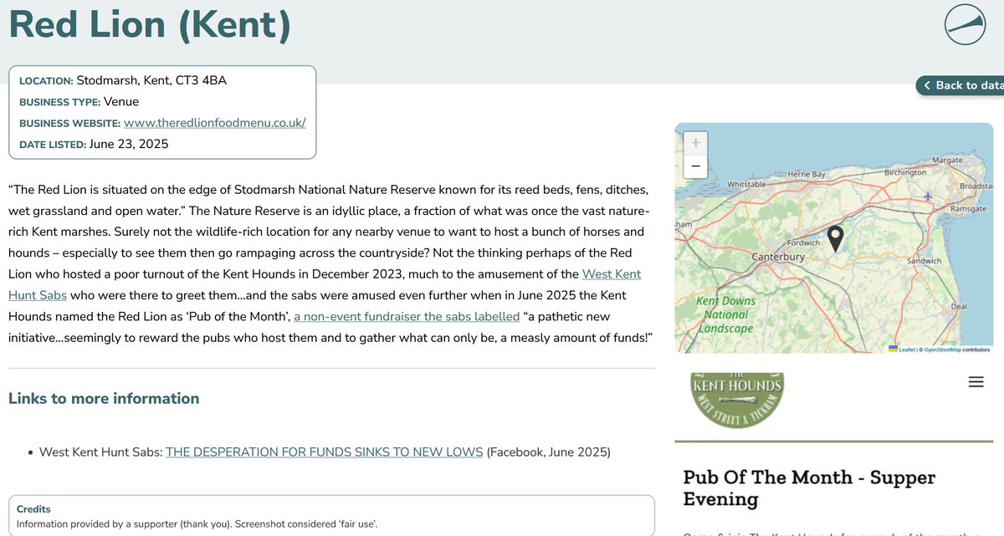This screenshot has width=1004, height=536.
Task: Zoom in on the map
Action: 694,142
